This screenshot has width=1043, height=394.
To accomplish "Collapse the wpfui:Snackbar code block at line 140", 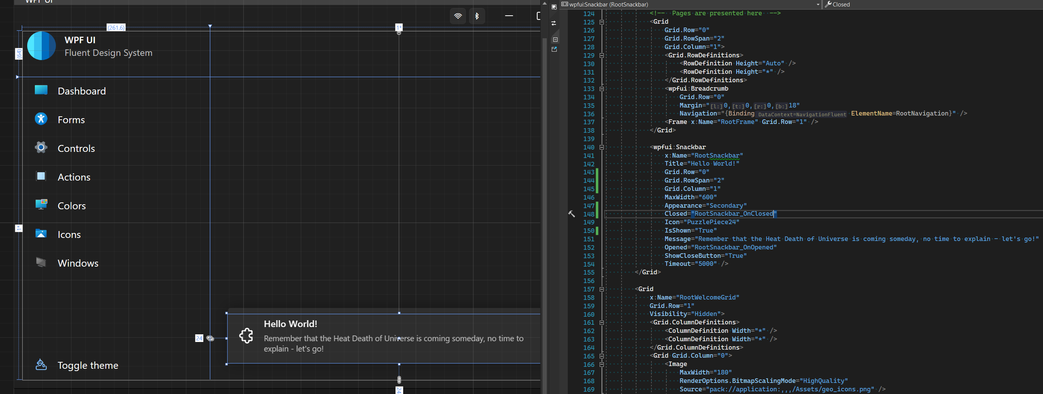I will 602,147.
